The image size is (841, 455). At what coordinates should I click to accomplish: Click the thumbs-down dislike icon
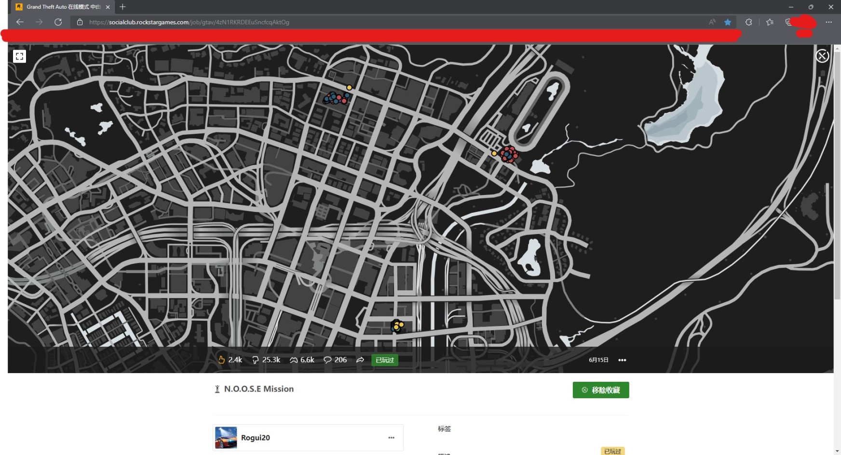(x=256, y=360)
